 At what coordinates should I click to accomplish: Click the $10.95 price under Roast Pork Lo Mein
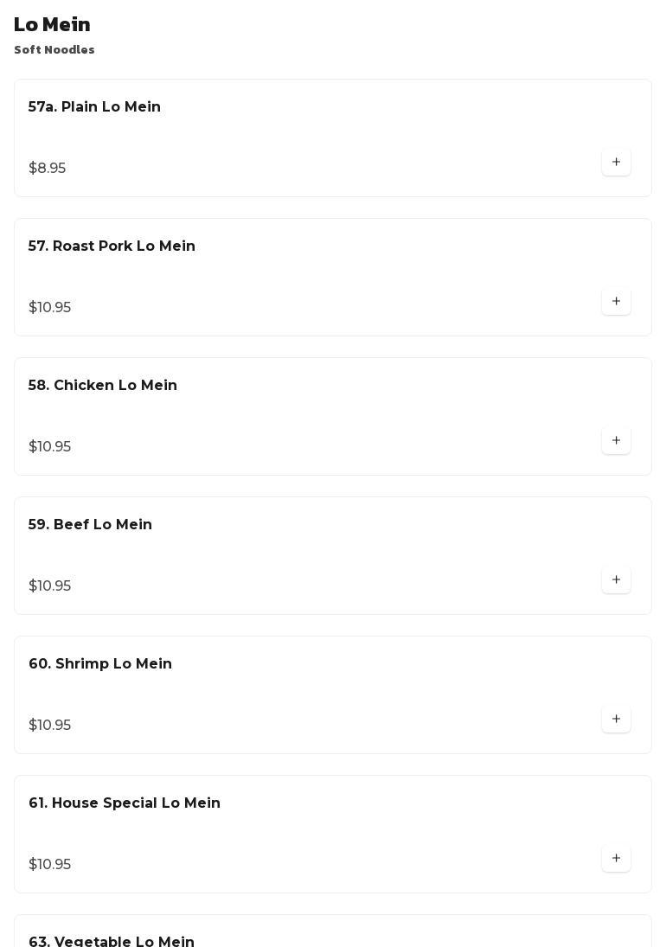49,307
